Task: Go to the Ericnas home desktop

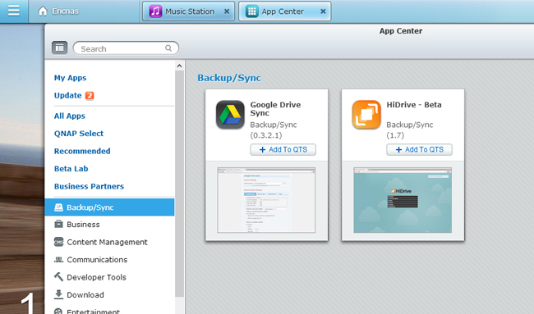Action: click(58, 11)
